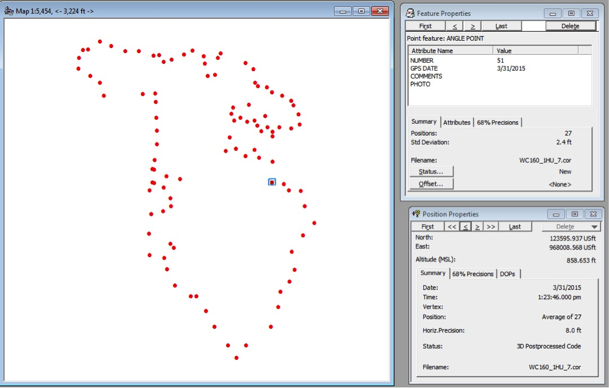Open the DOPs tab
Viewport: 609px width, 388px height.
point(507,273)
